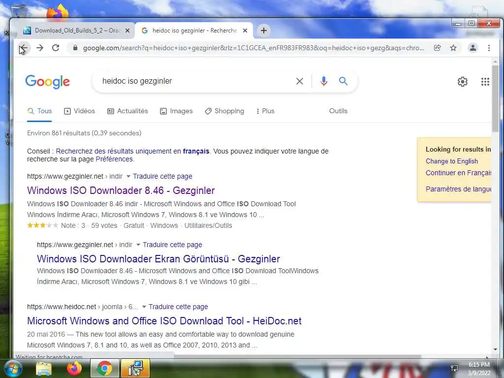Screen dimensions: 504x378
Task: Open Paramètres de langue
Action: [x=458, y=189]
